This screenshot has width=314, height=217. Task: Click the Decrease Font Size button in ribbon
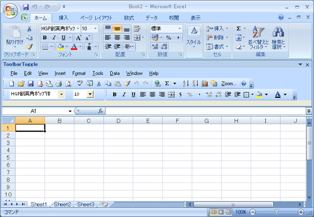[88, 38]
